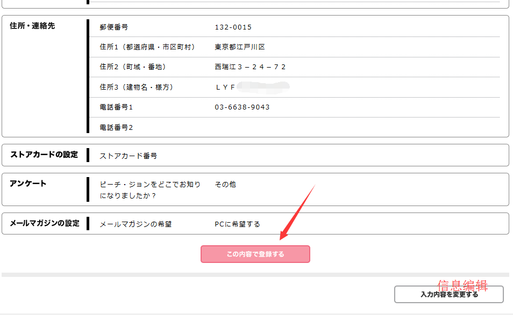Click the 東京都江戸川区 address value

[x=240, y=47]
